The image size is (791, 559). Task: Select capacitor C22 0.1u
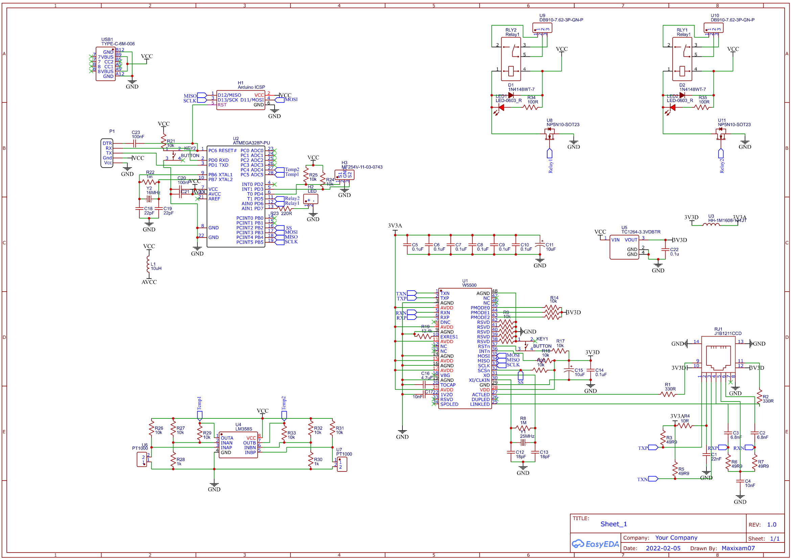665,249
